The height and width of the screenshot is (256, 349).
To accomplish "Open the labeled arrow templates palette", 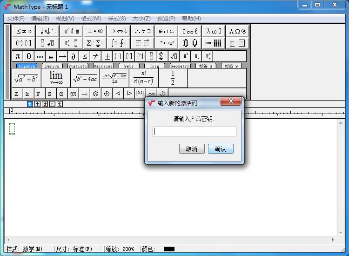I will pyautogui.click(x=166, y=43).
